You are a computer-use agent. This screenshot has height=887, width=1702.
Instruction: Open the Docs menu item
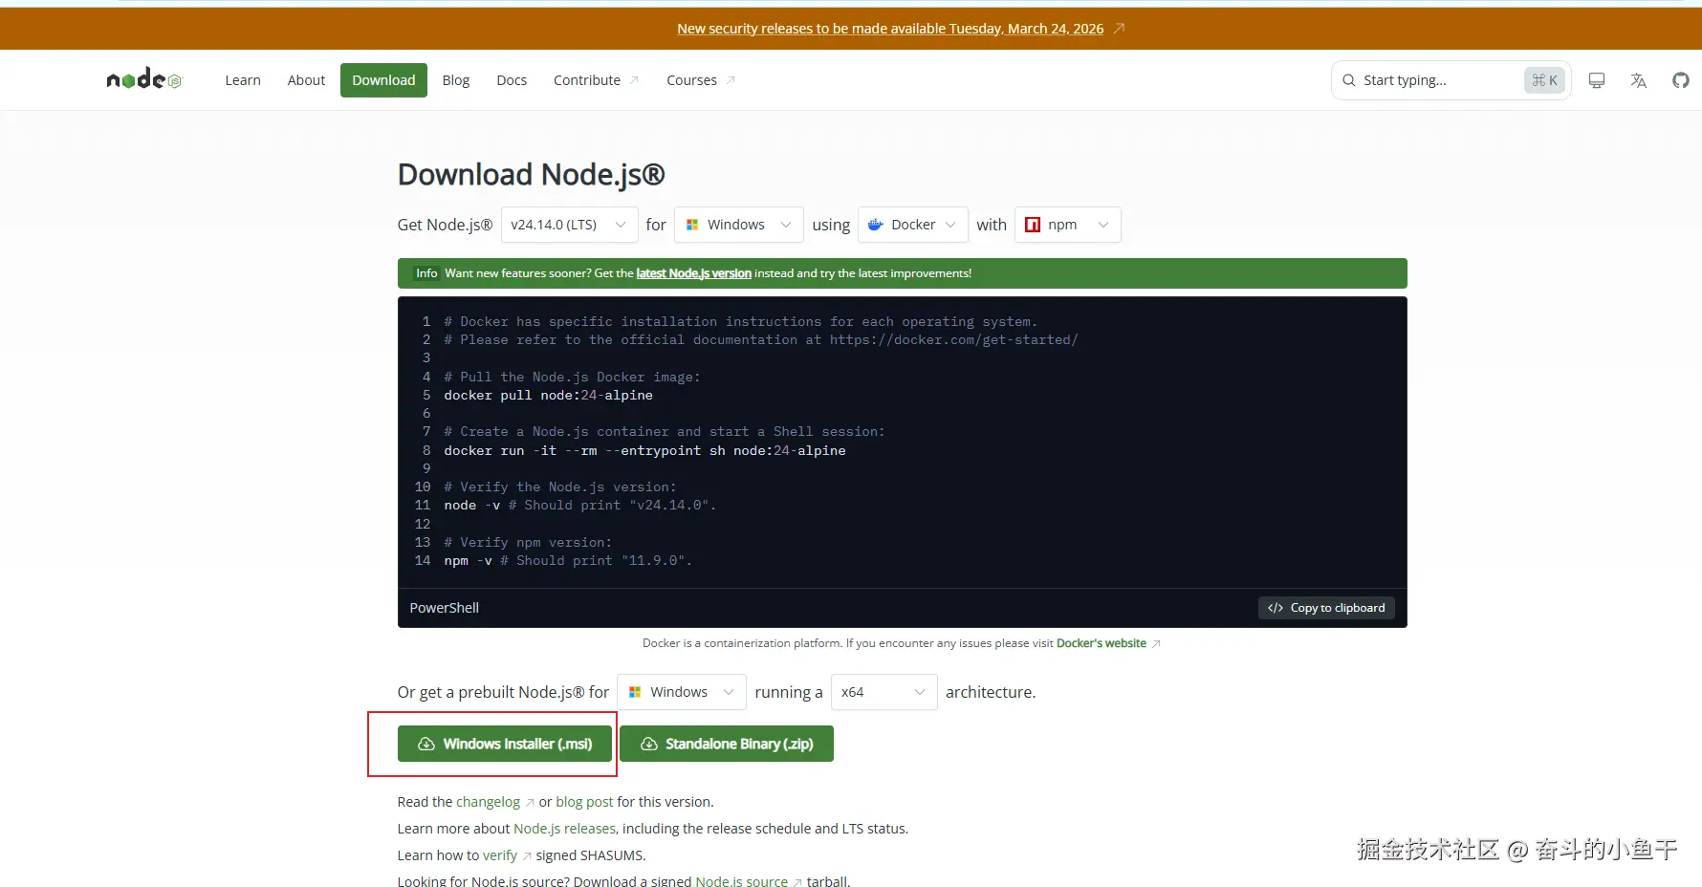[x=512, y=80]
